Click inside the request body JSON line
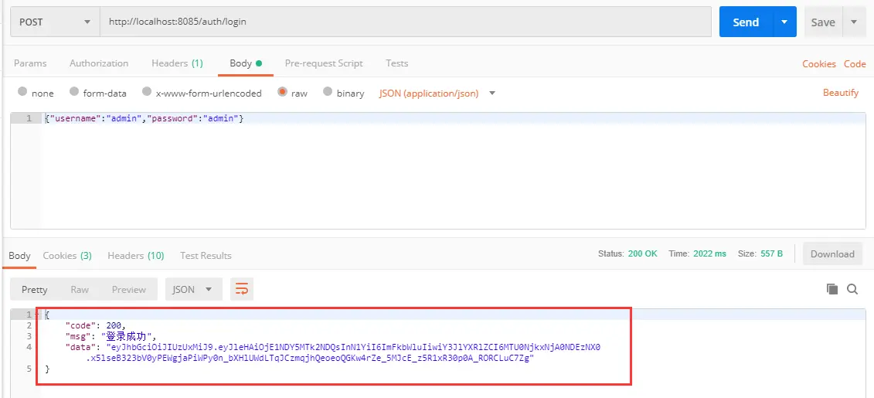 click(144, 119)
